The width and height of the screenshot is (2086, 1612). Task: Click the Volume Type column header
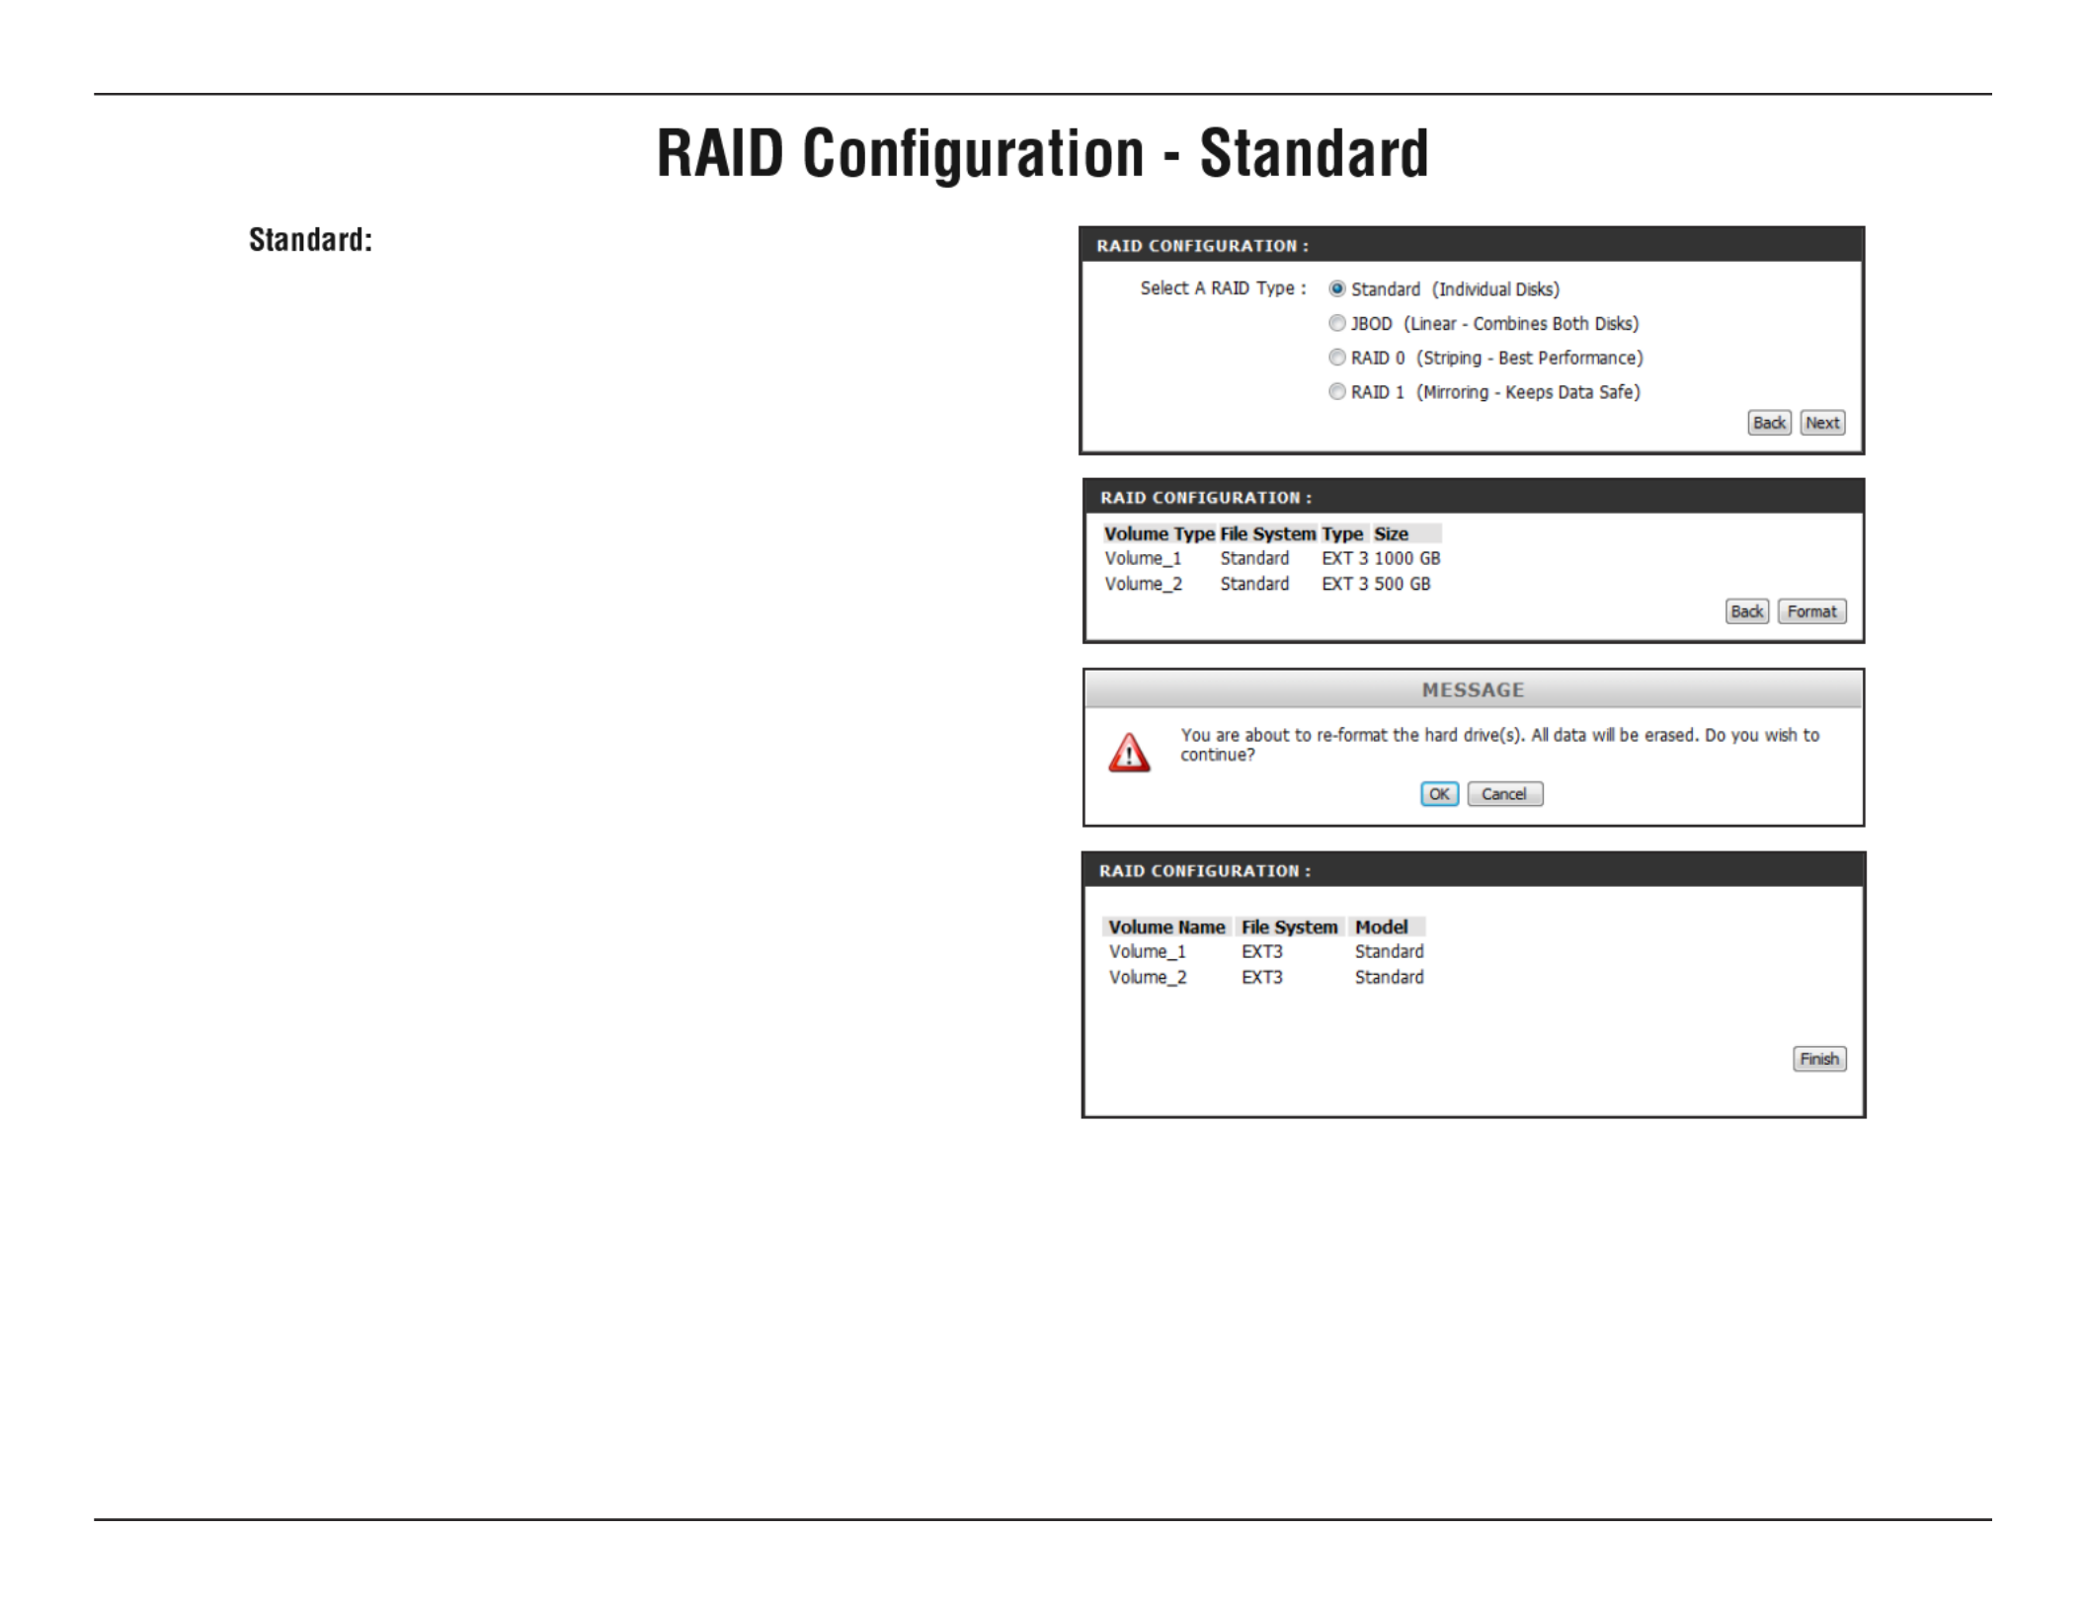coord(1159,533)
